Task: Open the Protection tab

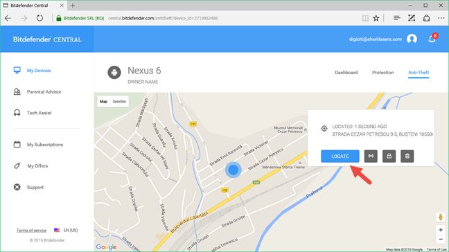Action: click(x=383, y=73)
